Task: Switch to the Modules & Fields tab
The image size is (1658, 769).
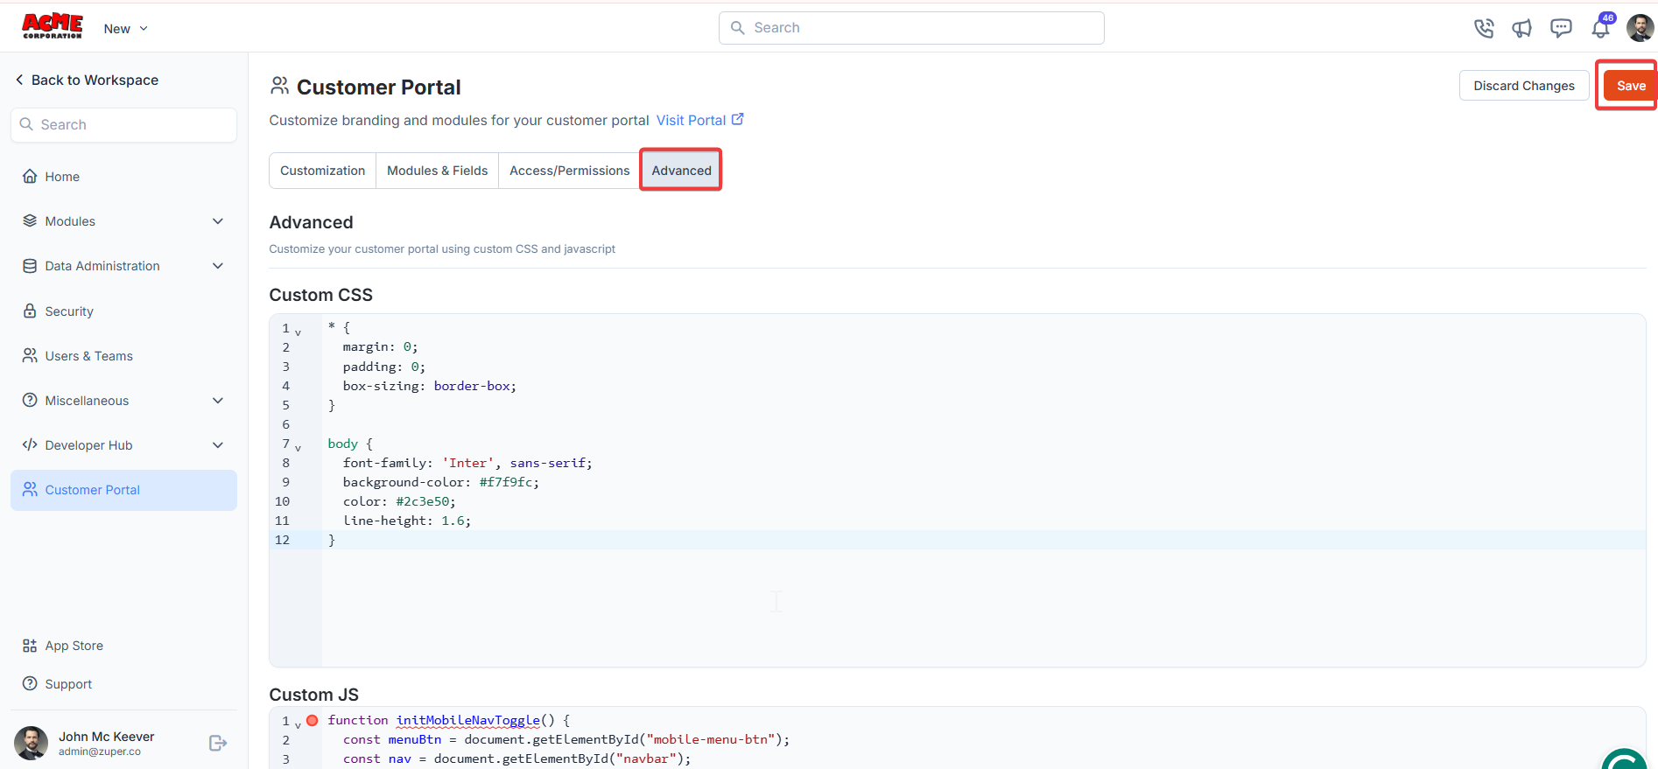Action: (437, 171)
